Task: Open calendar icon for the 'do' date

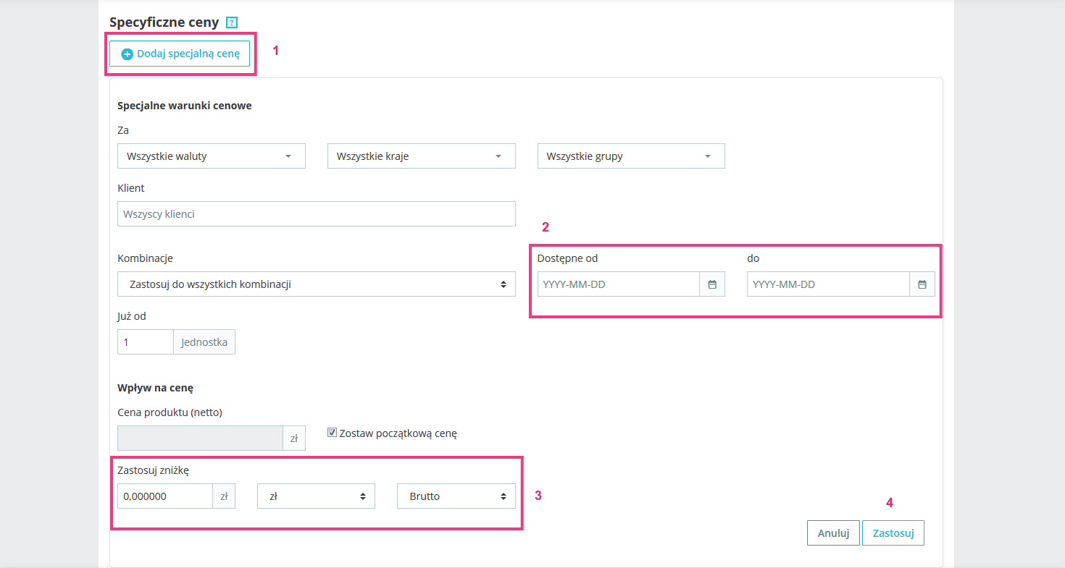Action: (x=922, y=284)
